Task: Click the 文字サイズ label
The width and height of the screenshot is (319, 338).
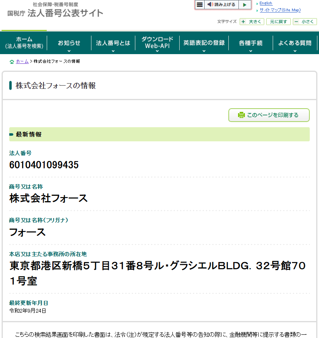Action: click(x=227, y=21)
